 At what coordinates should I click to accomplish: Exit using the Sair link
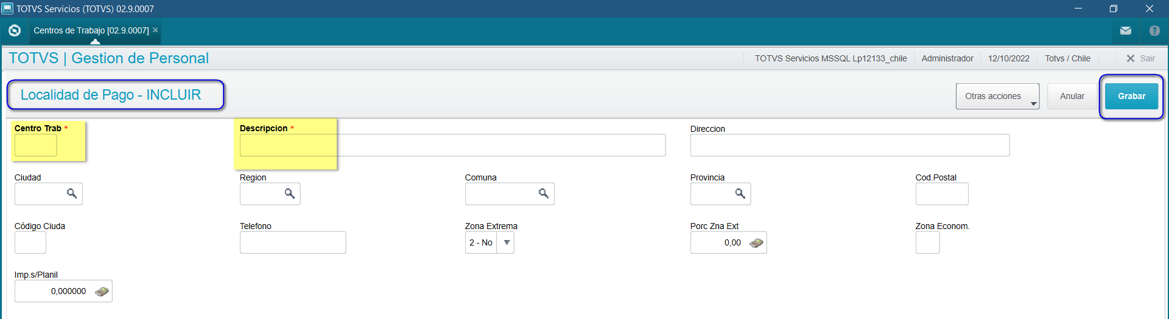[1147, 58]
